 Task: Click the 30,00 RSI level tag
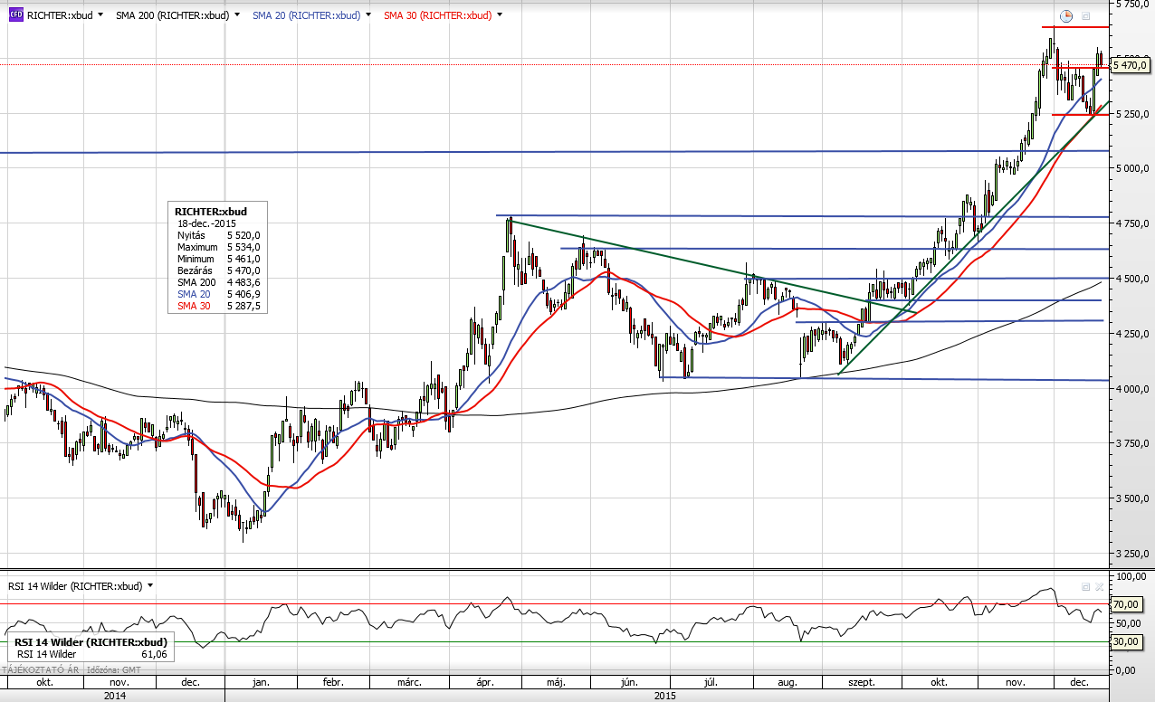coord(1125,641)
